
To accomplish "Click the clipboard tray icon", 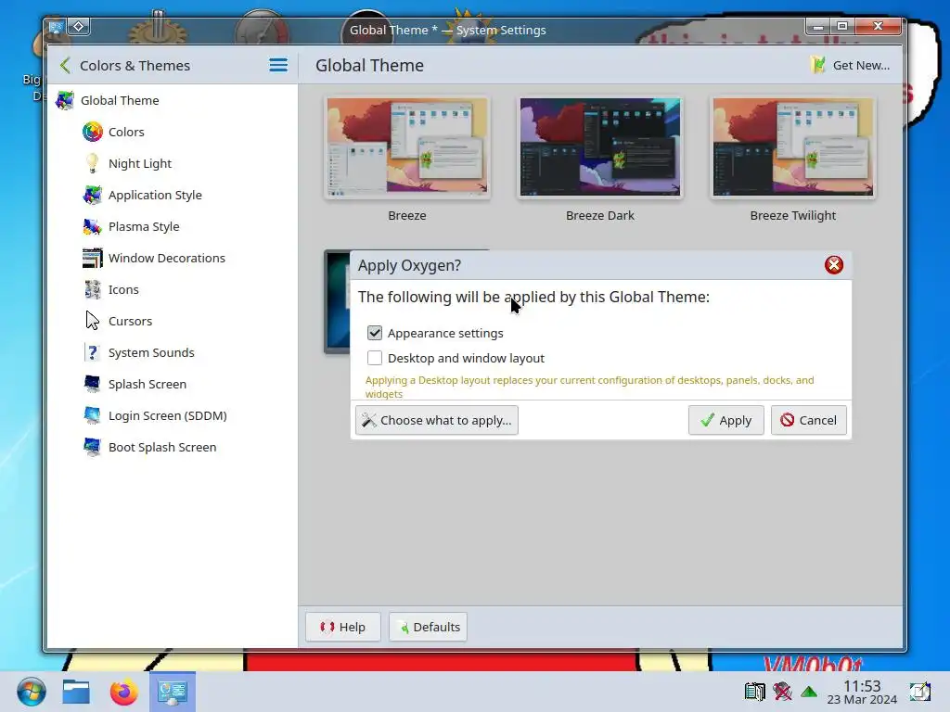I will coord(755,691).
